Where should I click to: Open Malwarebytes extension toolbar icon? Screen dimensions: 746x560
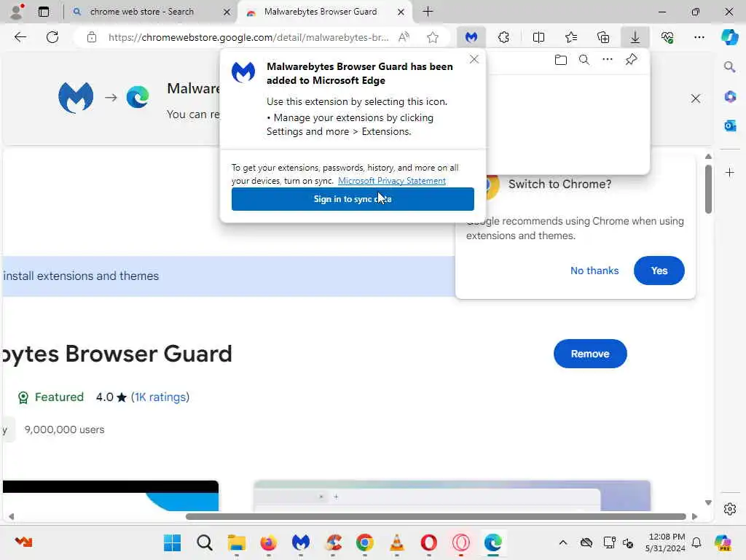click(x=471, y=37)
